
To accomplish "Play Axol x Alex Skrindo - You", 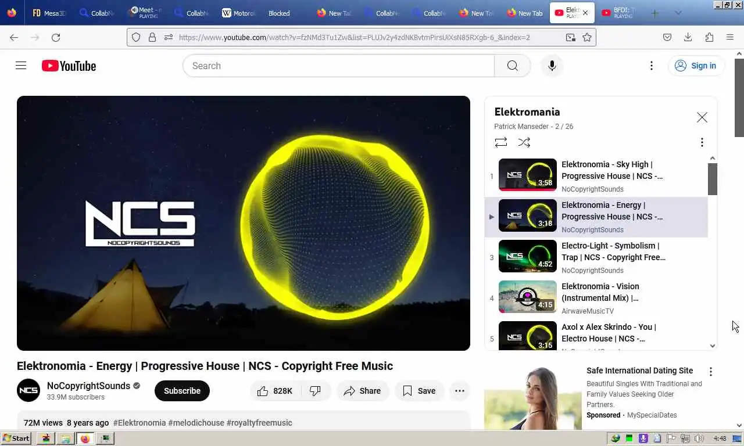I will coord(596,336).
